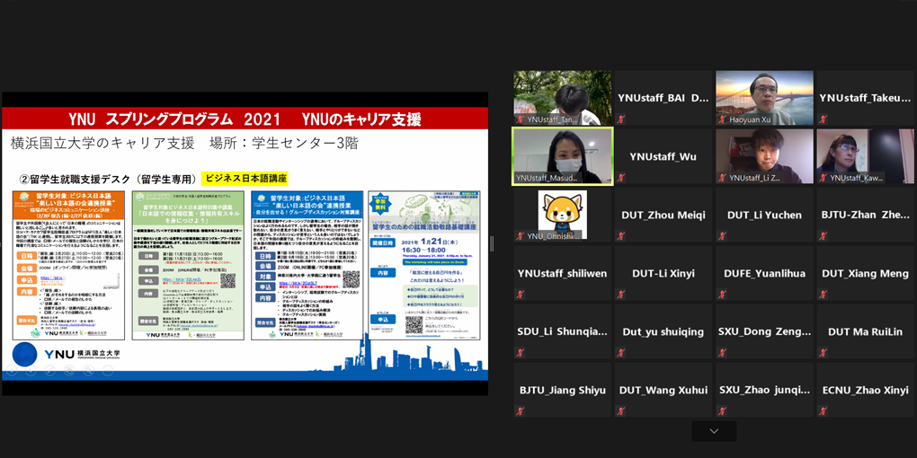Click the slideshow zoom magnifier icon

[88, 369]
